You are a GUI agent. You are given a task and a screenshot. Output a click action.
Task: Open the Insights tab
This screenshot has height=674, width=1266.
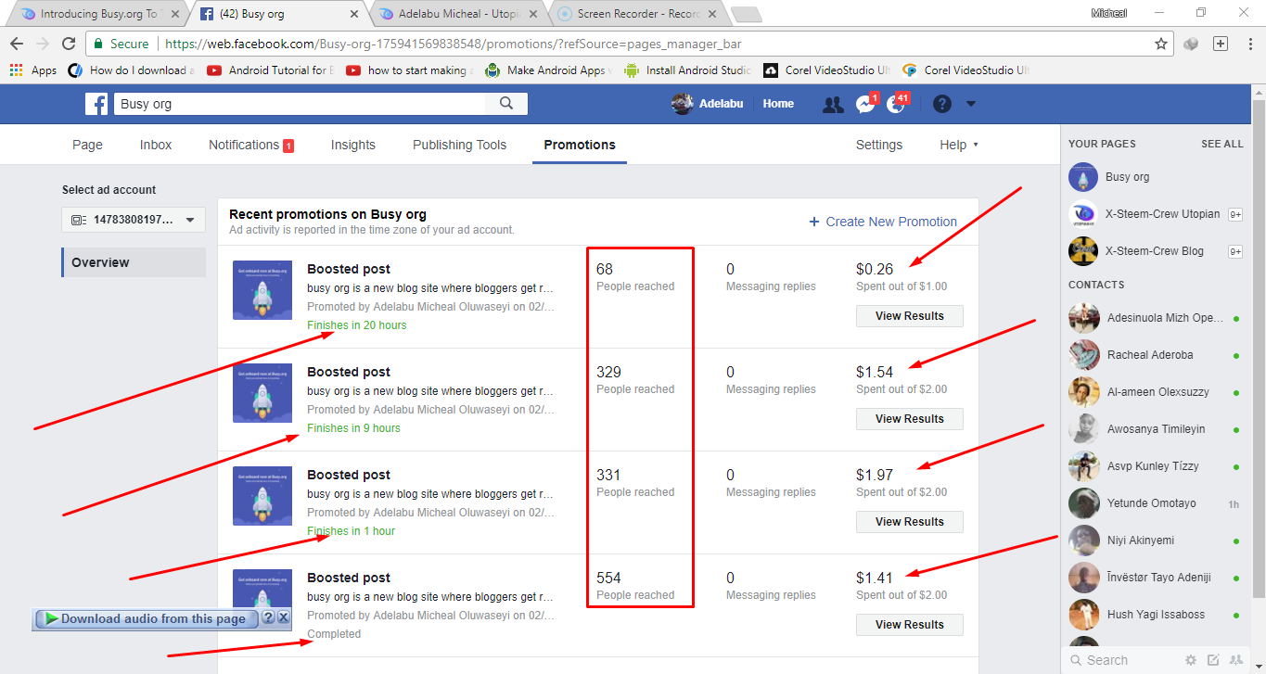pos(353,145)
